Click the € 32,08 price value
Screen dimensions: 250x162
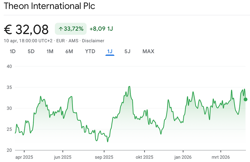pos(26,29)
